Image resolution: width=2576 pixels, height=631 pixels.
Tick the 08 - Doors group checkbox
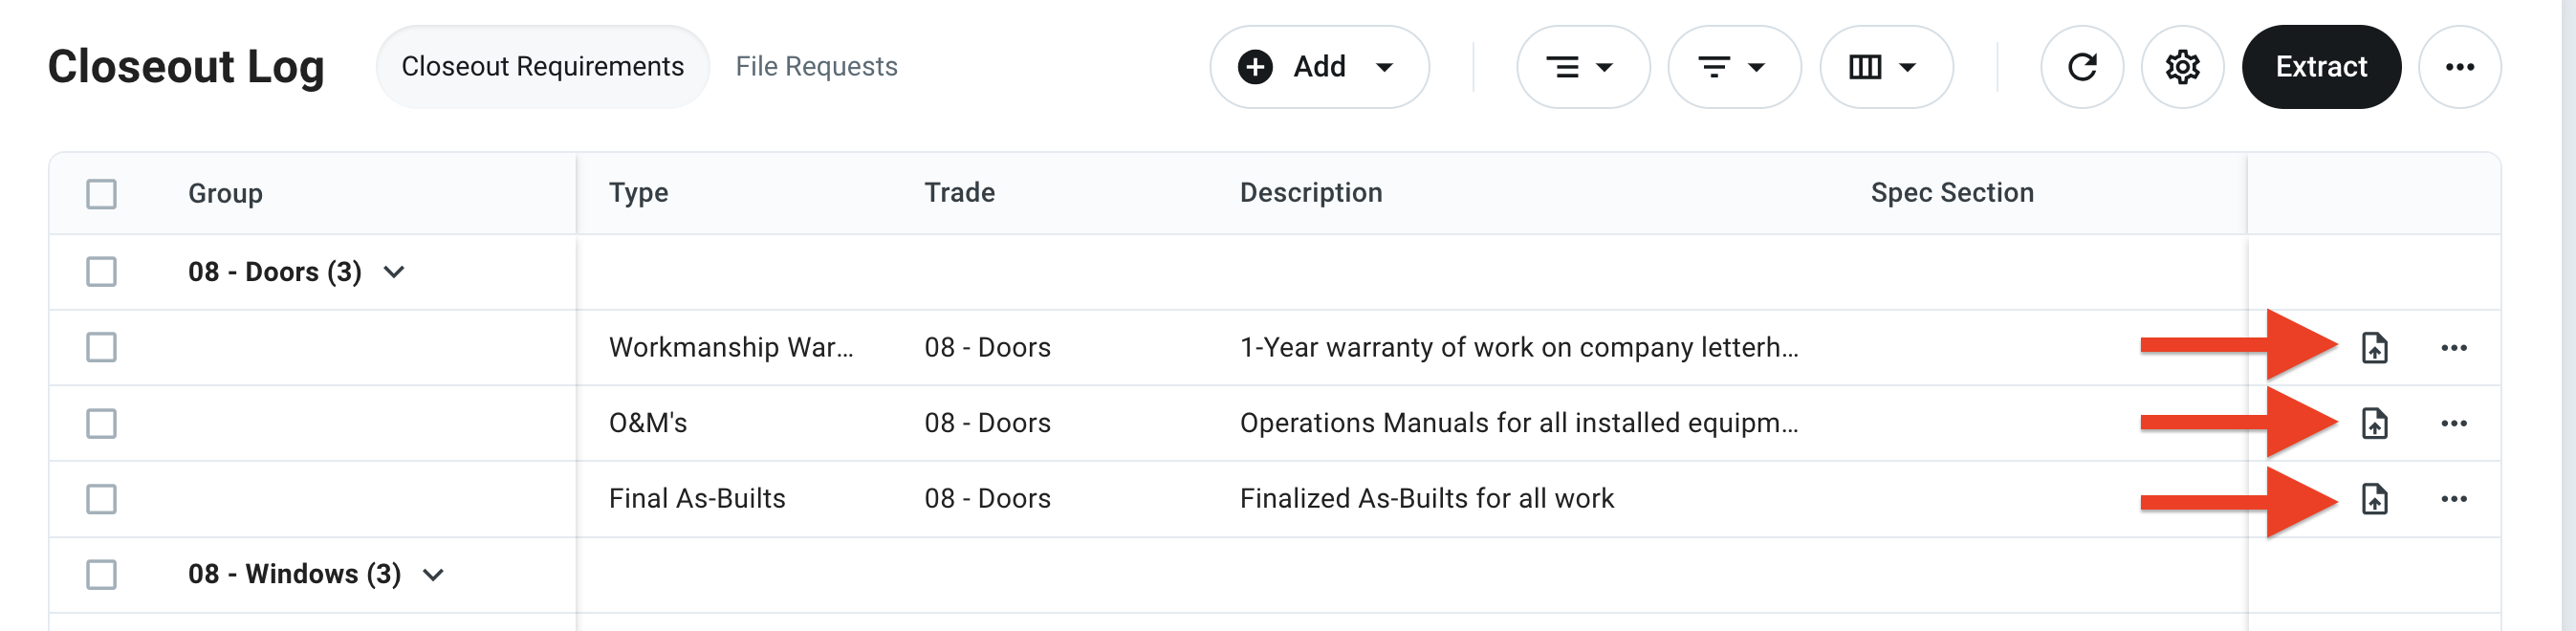pos(101,272)
